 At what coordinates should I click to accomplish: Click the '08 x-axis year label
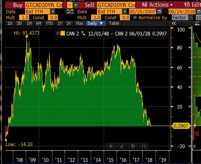click(20, 160)
